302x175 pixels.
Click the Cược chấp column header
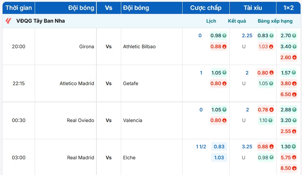pos(206,8)
